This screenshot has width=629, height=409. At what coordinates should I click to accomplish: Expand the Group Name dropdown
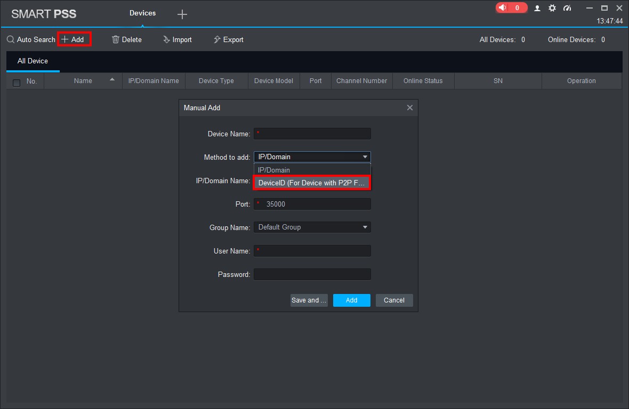click(x=312, y=227)
